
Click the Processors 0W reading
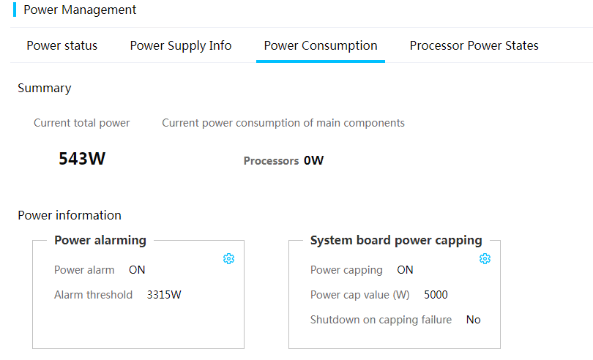click(283, 161)
